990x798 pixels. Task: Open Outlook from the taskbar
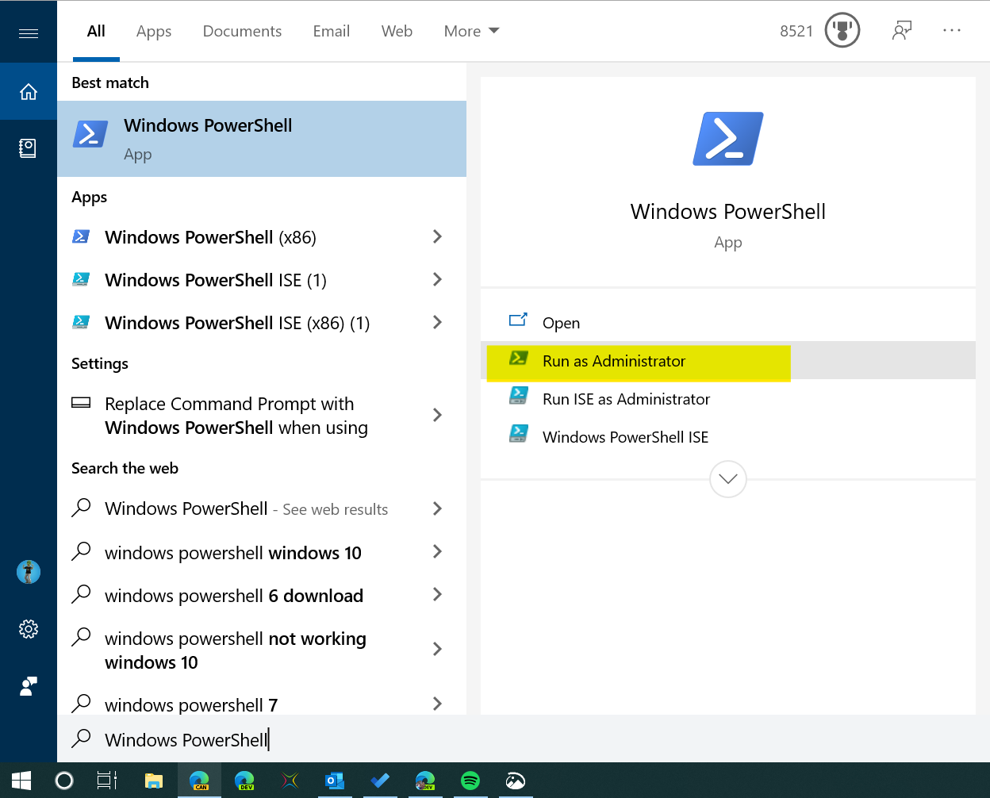coord(335,781)
